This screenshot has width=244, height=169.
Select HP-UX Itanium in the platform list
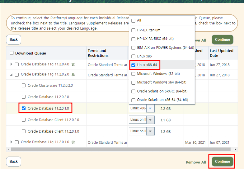point(133,30)
